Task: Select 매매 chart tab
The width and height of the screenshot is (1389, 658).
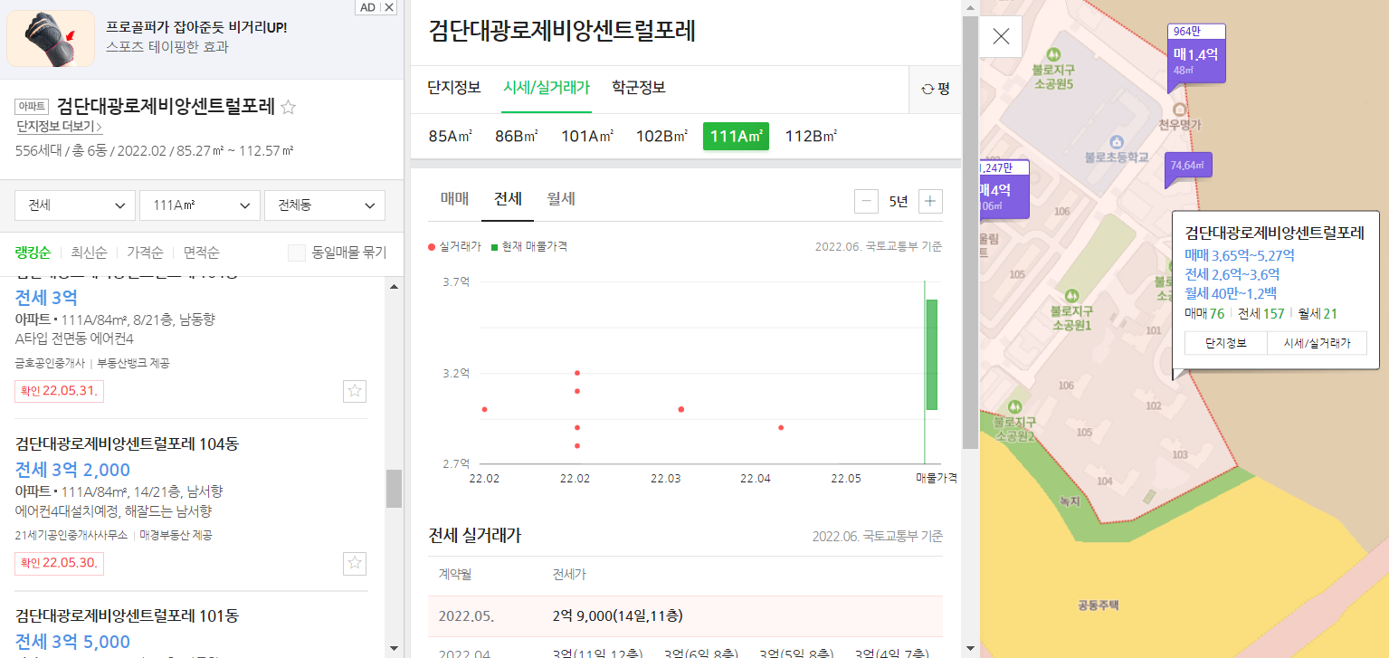Action: [455, 199]
